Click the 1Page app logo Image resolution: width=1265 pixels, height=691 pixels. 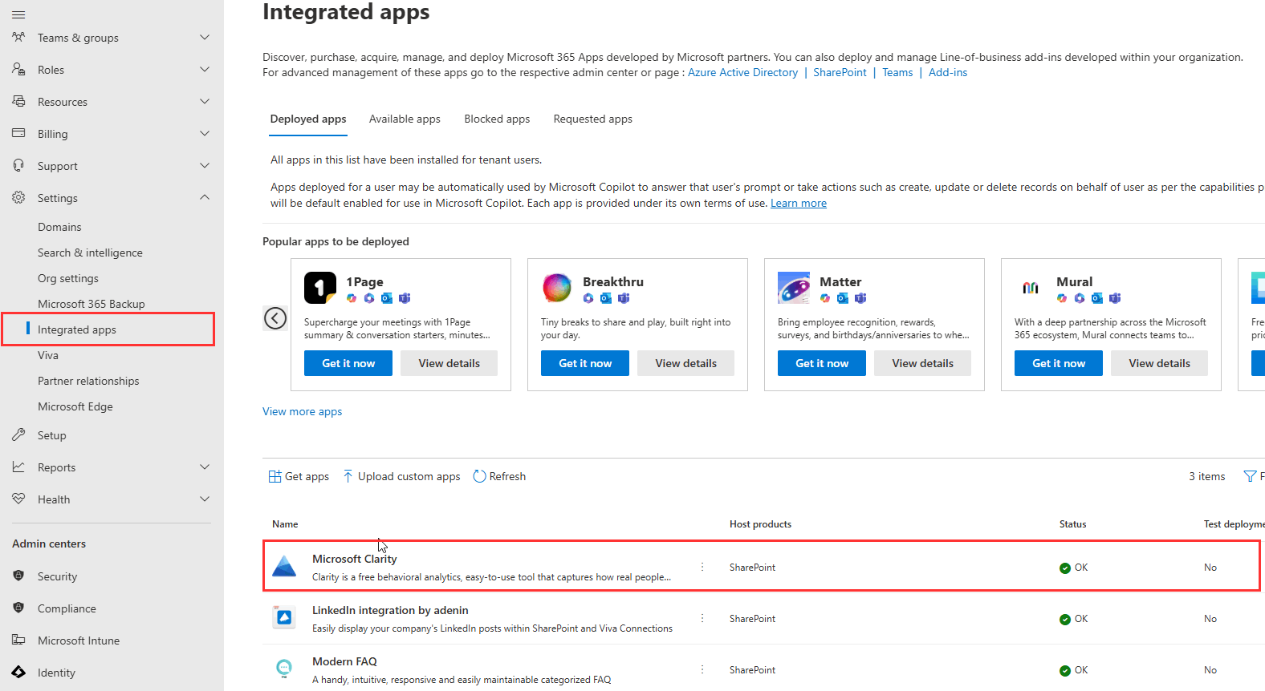320,288
